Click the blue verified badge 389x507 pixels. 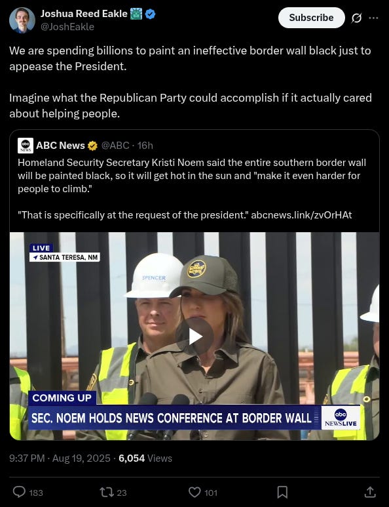(x=150, y=14)
